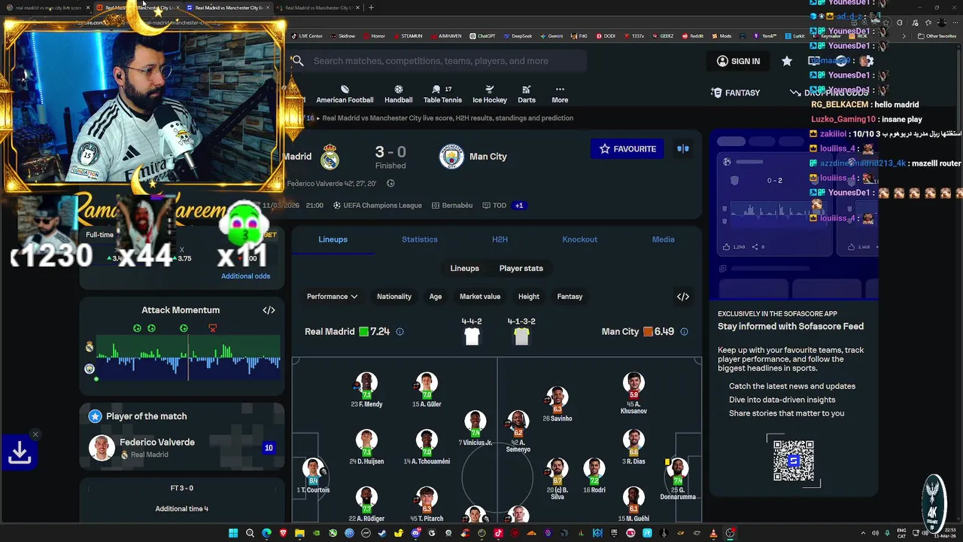Click the compare teams icon beside FAVOURITE
The image size is (963, 542).
tap(683, 149)
